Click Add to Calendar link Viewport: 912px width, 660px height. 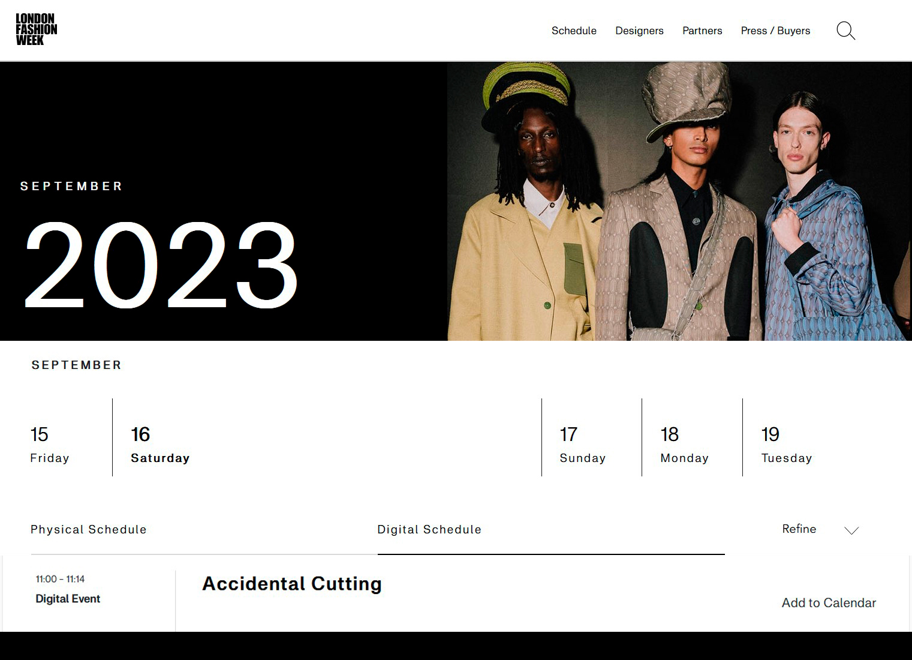pyautogui.click(x=829, y=603)
